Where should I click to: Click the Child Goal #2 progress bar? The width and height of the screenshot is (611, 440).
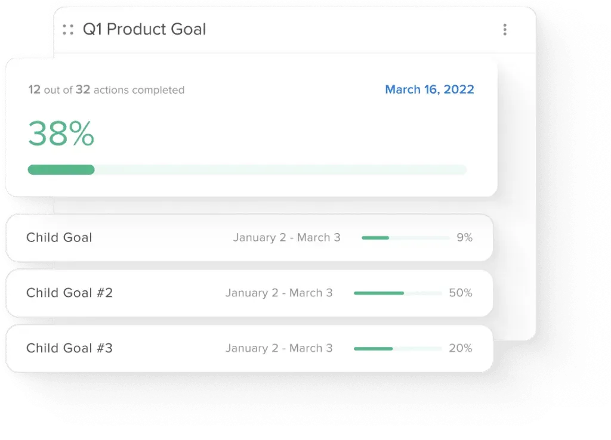click(398, 293)
